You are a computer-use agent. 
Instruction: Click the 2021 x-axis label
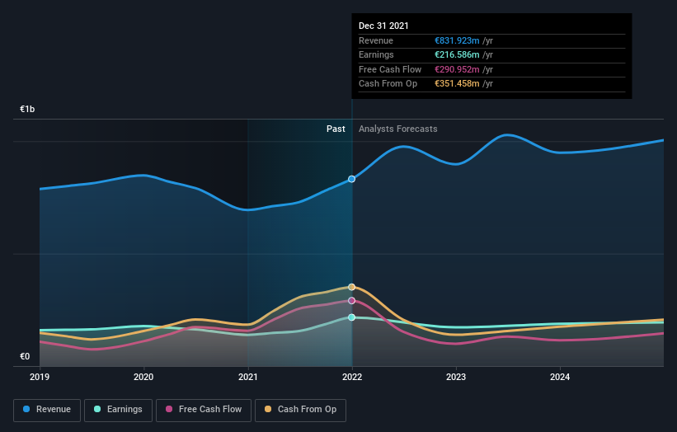(x=248, y=378)
